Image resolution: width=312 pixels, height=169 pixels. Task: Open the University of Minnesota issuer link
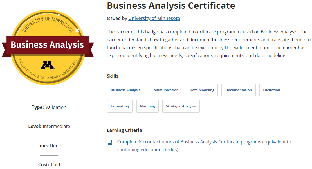click(x=154, y=18)
